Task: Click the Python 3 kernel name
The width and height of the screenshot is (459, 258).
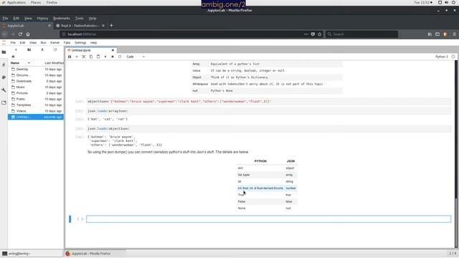Action: 442,57
